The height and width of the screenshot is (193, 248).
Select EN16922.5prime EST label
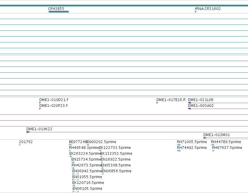116,159
